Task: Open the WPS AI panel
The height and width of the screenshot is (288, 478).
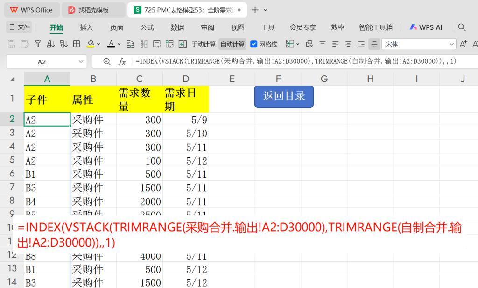Action: (426, 27)
